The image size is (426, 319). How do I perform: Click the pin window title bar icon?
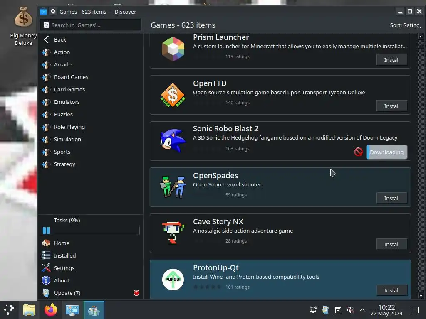pyautogui.click(x=53, y=12)
